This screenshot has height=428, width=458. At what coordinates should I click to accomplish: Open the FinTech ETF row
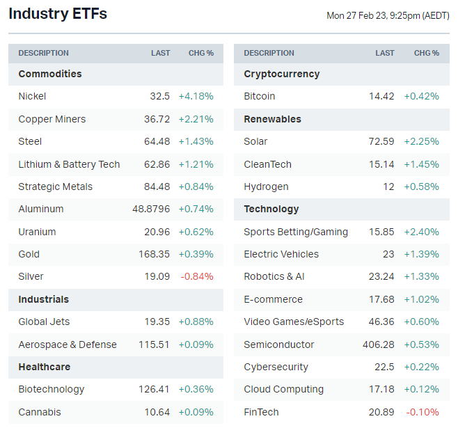tap(262, 412)
